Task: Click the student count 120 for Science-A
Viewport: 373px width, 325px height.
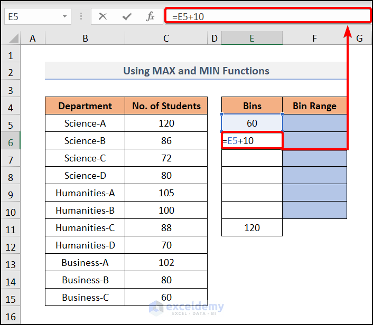Action: (166, 123)
